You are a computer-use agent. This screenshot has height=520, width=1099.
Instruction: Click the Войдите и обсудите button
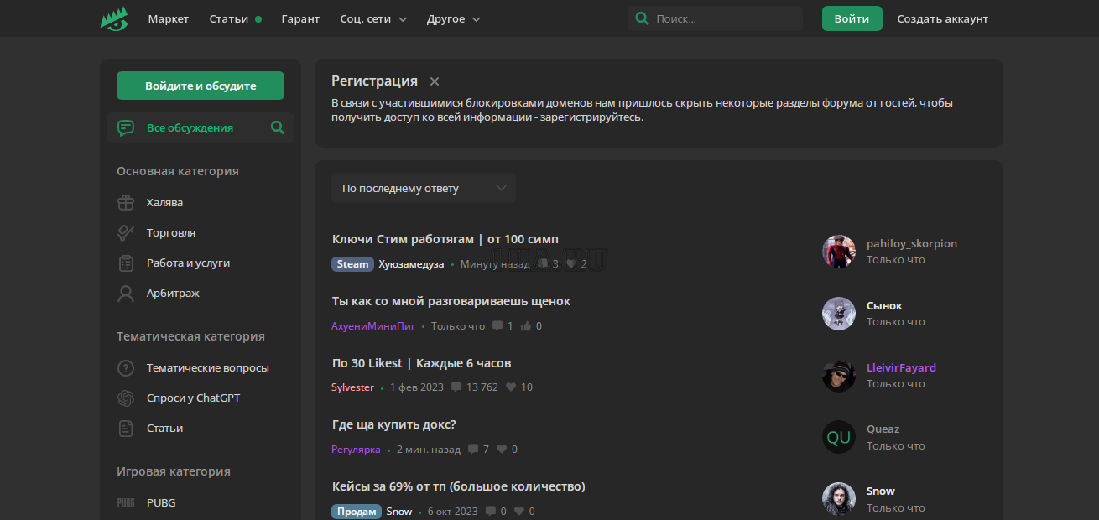coord(201,86)
